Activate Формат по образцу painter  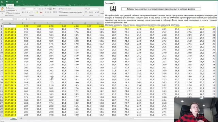point(13,13)
